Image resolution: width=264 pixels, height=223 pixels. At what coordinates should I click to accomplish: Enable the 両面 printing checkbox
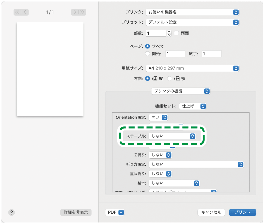(176, 33)
